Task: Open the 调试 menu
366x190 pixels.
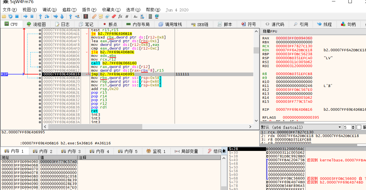Action: pos(49,10)
